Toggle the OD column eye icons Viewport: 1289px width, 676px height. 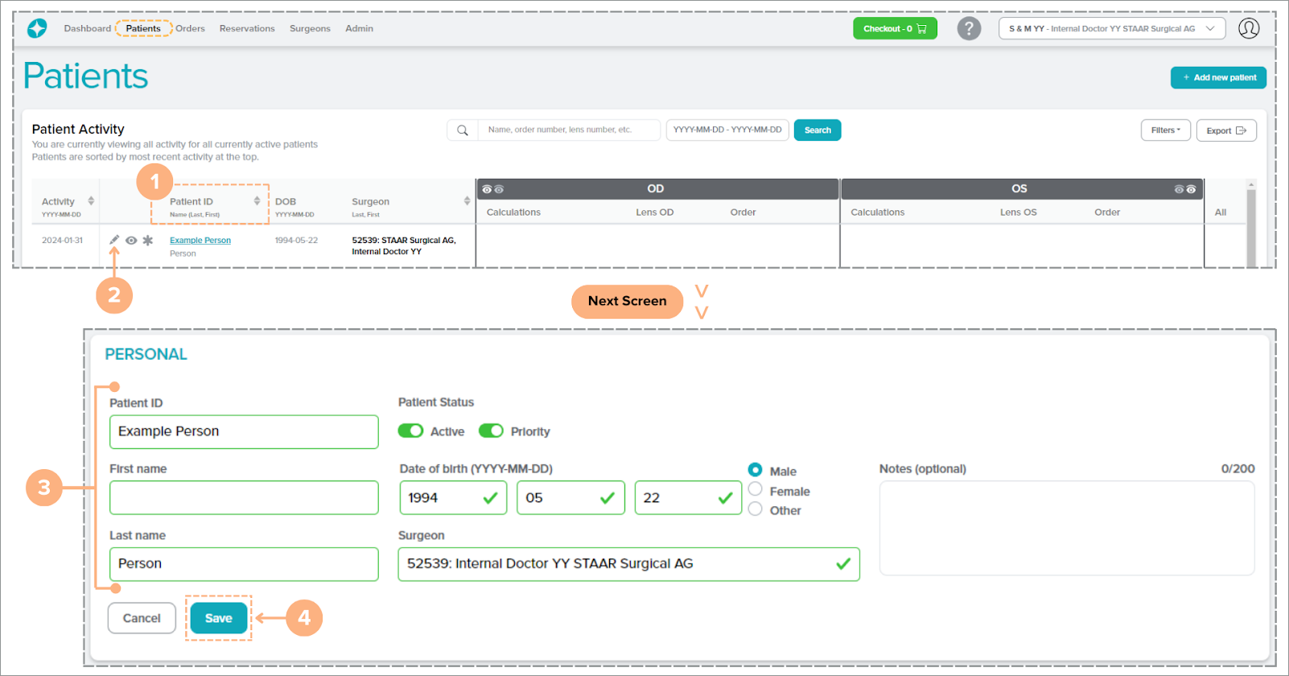coord(492,189)
